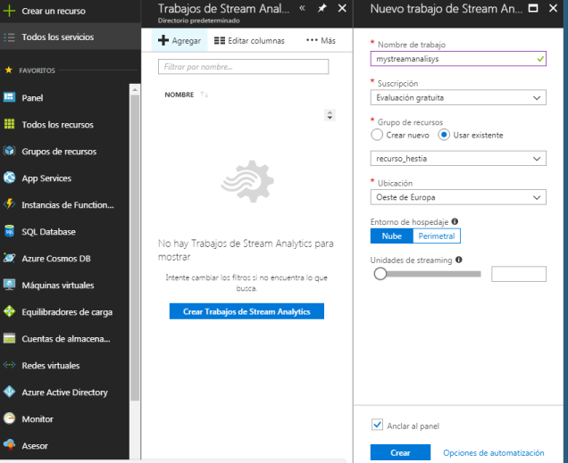
Task: Click Opciones de automatización link
Action: click(x=493, y=453)
